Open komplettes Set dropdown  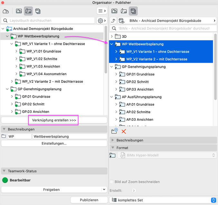(163, 200)
